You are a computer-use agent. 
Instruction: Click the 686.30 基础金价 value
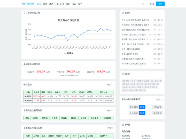41,72
